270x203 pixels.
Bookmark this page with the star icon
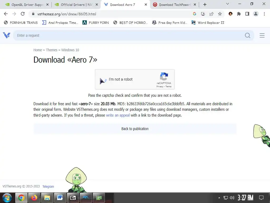click(x=220, y=14)
